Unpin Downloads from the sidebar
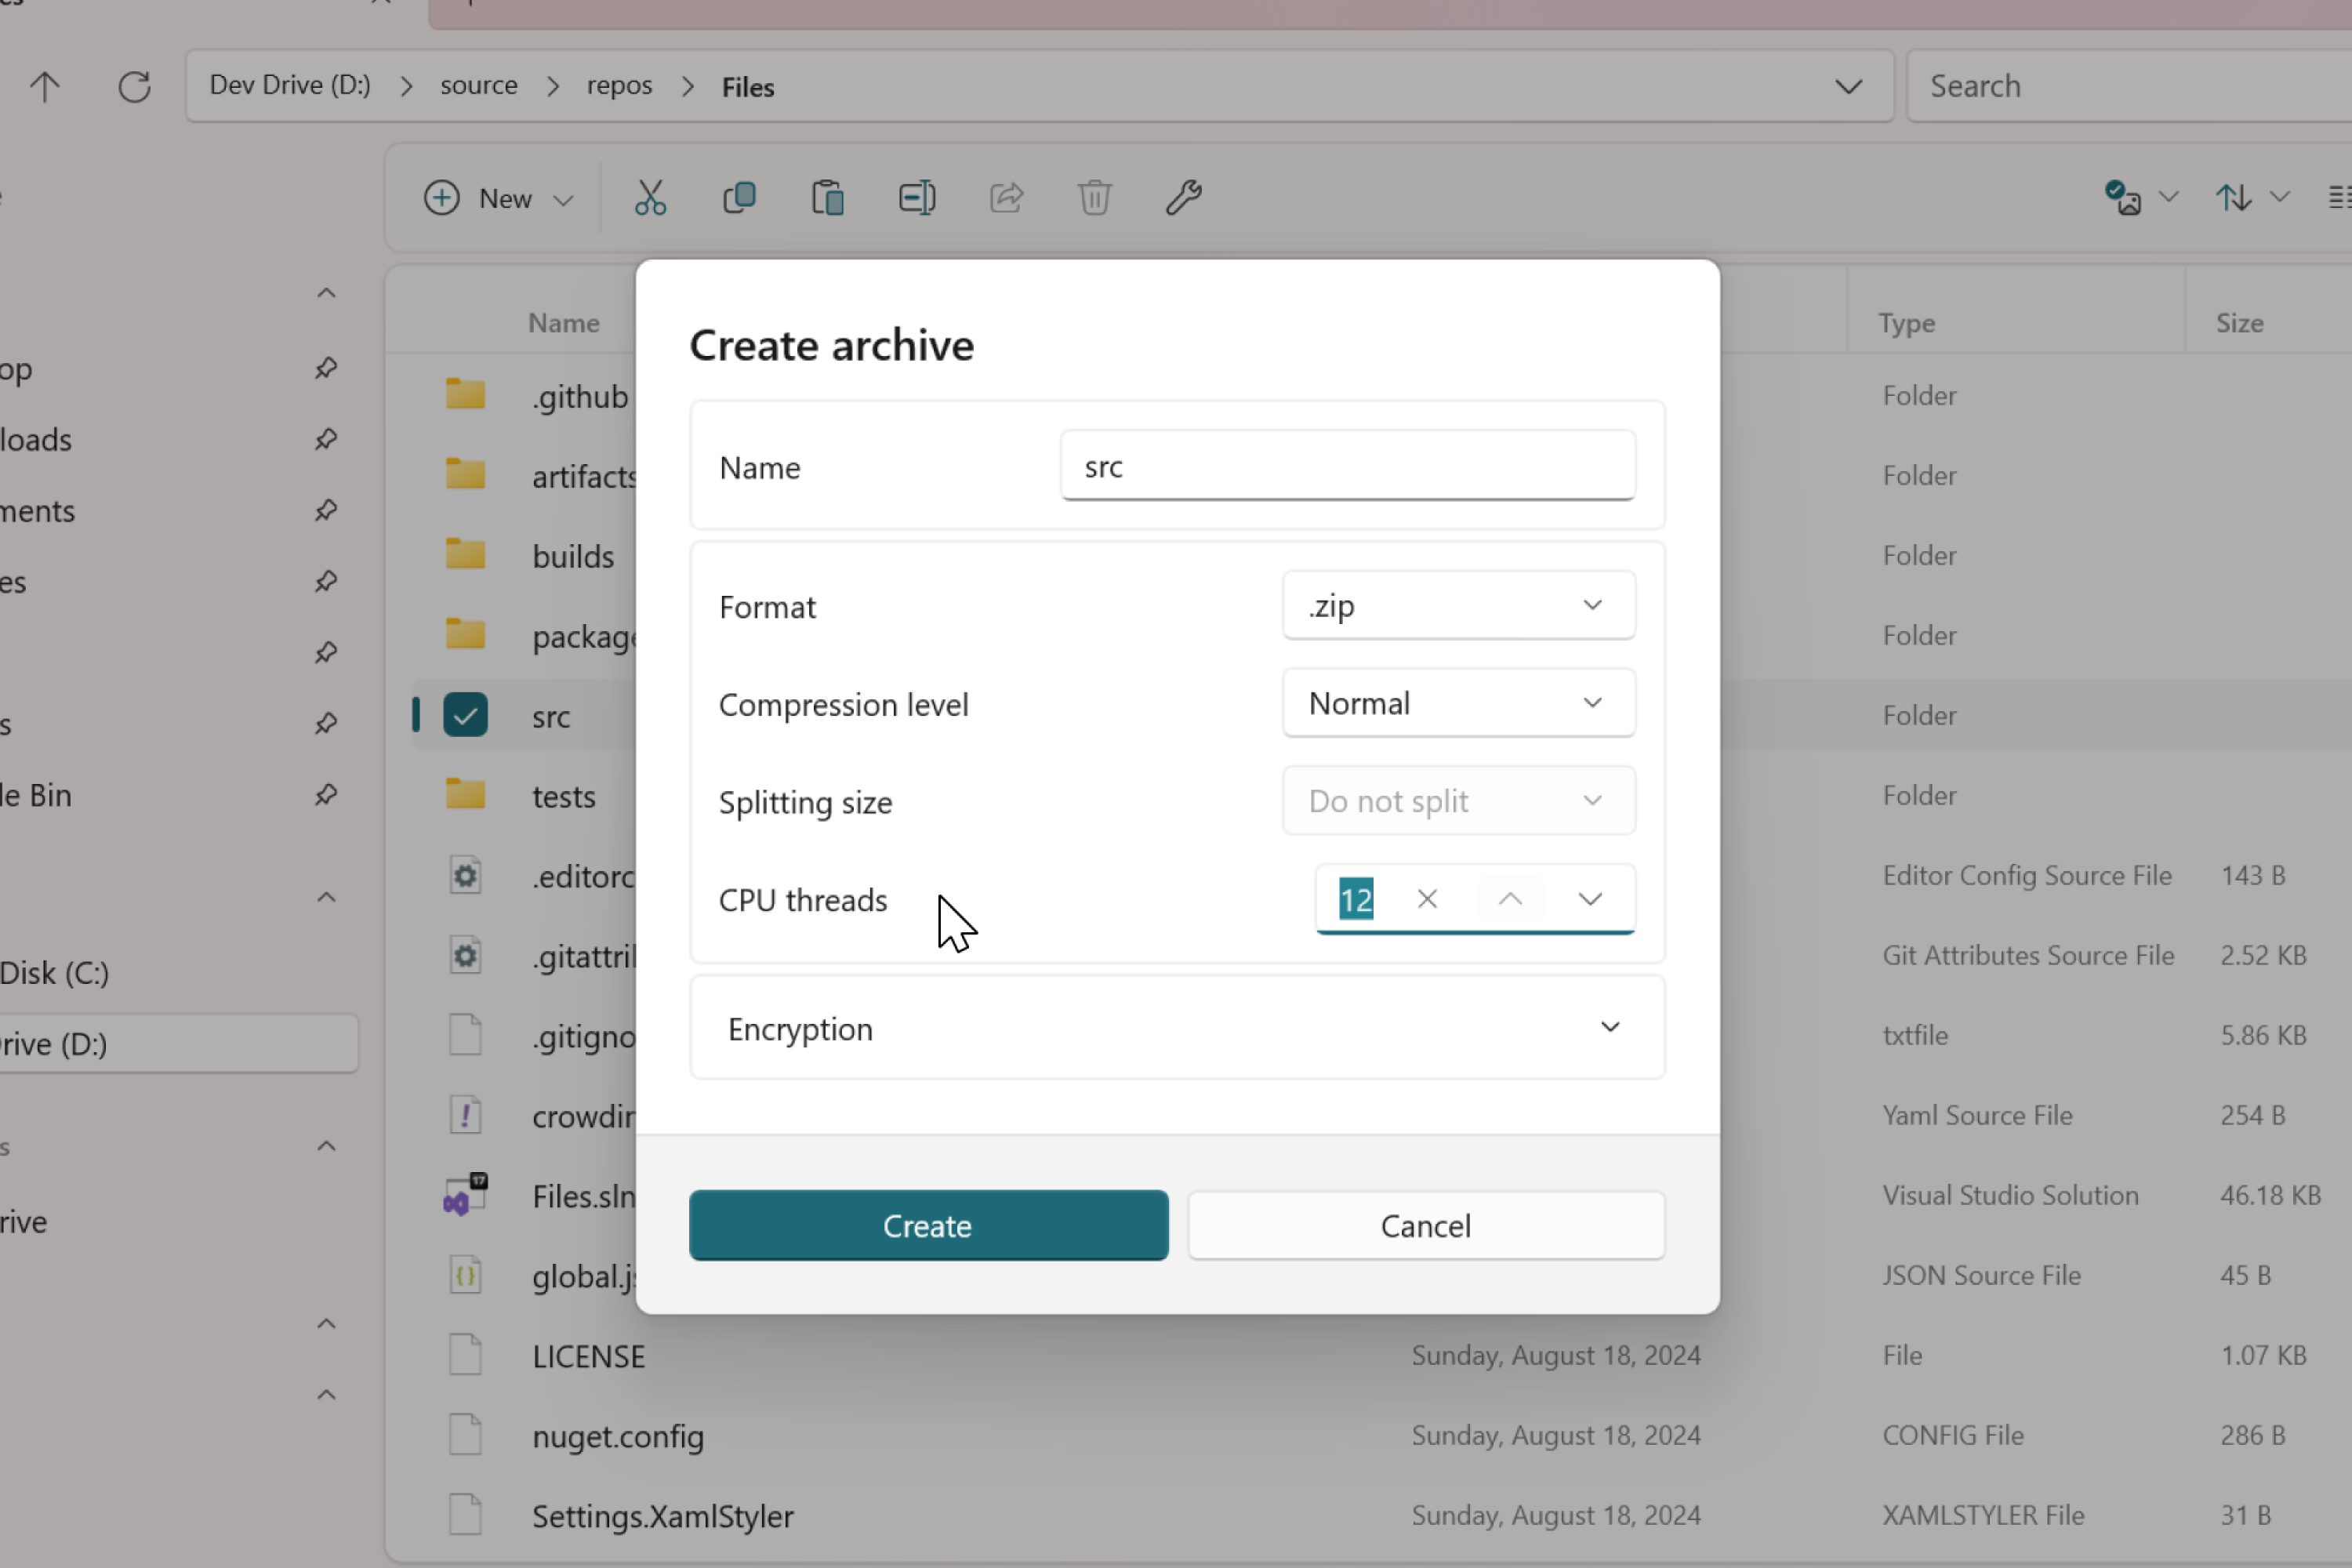The image size is (2352, 1568). [326, 439]
